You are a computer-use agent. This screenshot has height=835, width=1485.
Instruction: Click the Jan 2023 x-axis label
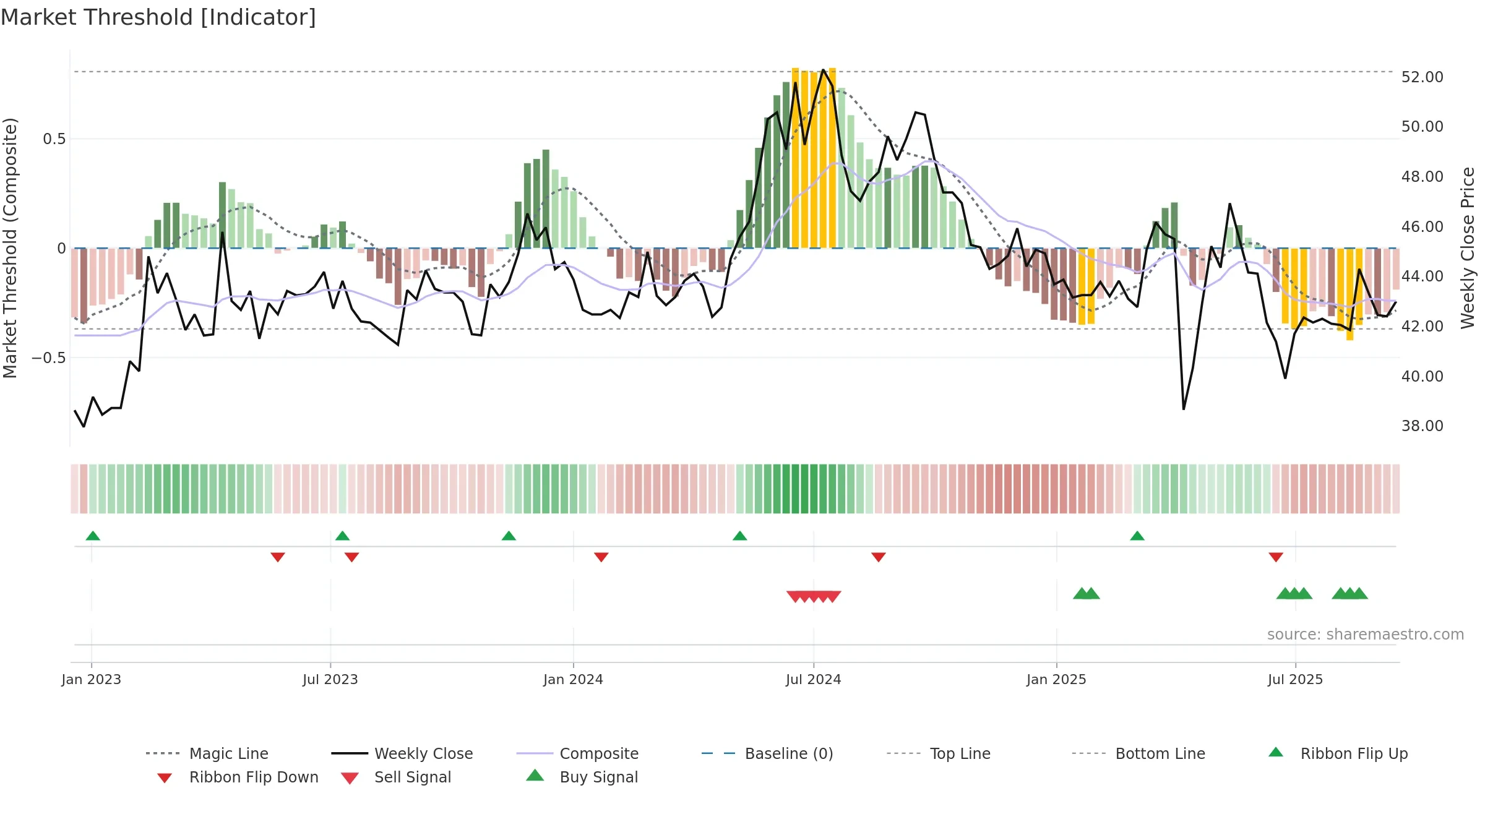92,679
